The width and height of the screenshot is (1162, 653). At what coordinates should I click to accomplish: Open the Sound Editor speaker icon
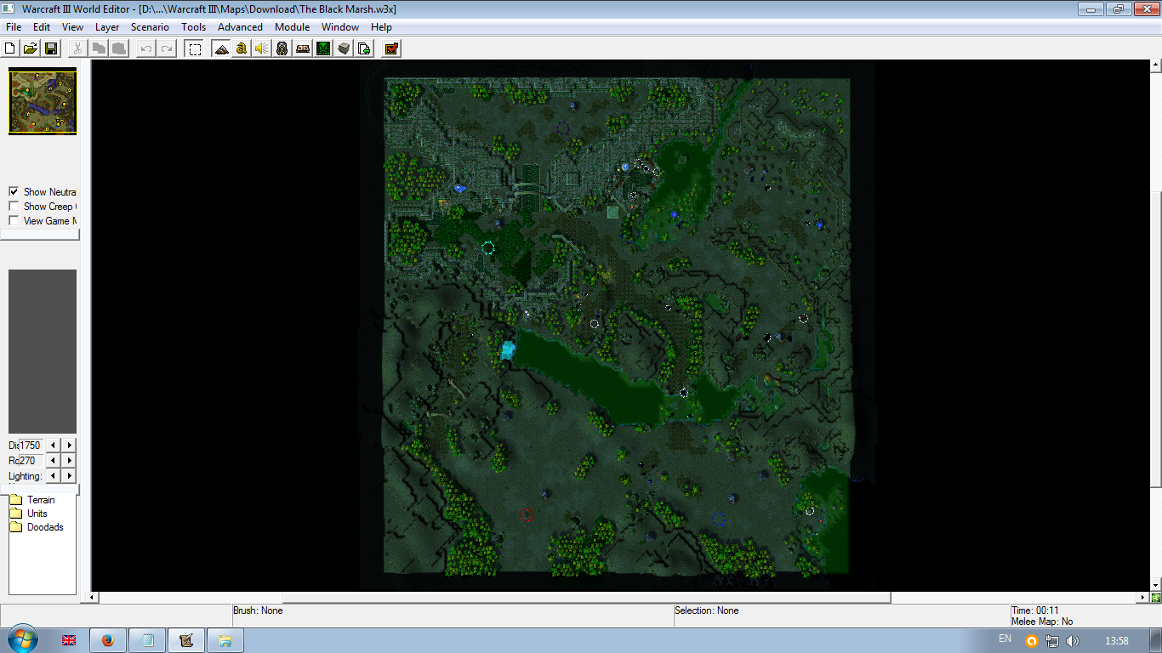click(x=262, y=48)
